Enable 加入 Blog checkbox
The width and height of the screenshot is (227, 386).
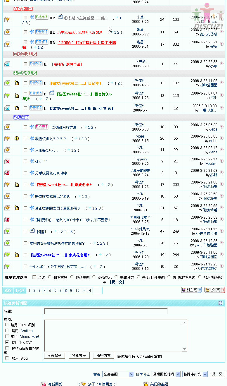[7, 358]
